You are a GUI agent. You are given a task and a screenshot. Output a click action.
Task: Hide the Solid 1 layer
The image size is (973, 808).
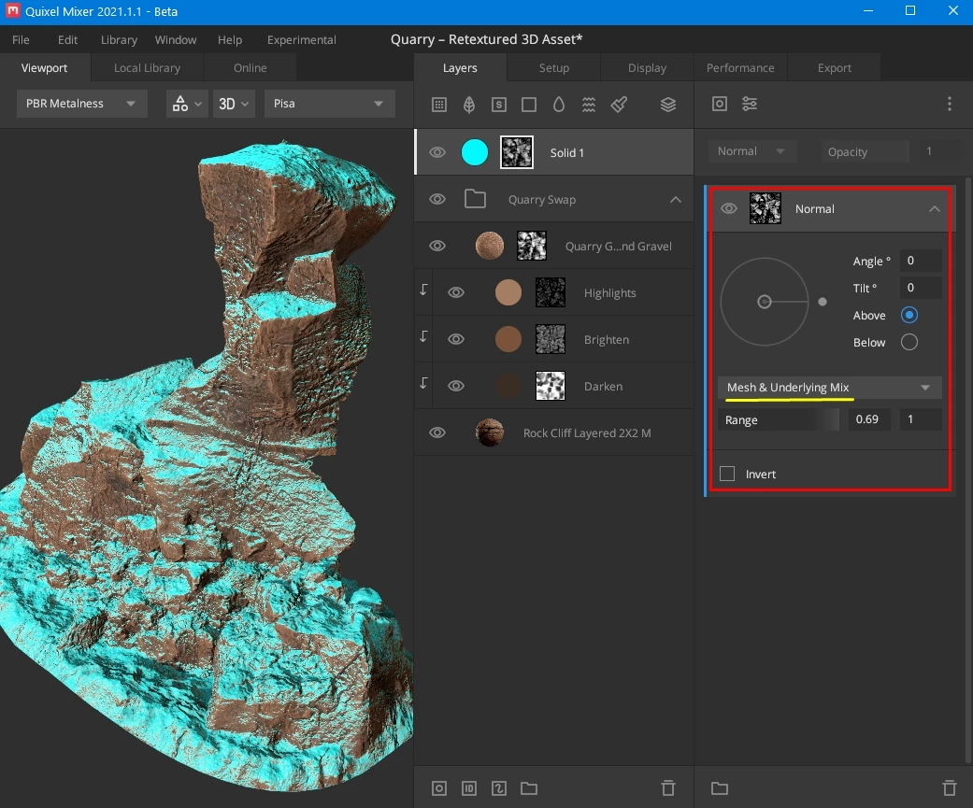tap(437, 152)
